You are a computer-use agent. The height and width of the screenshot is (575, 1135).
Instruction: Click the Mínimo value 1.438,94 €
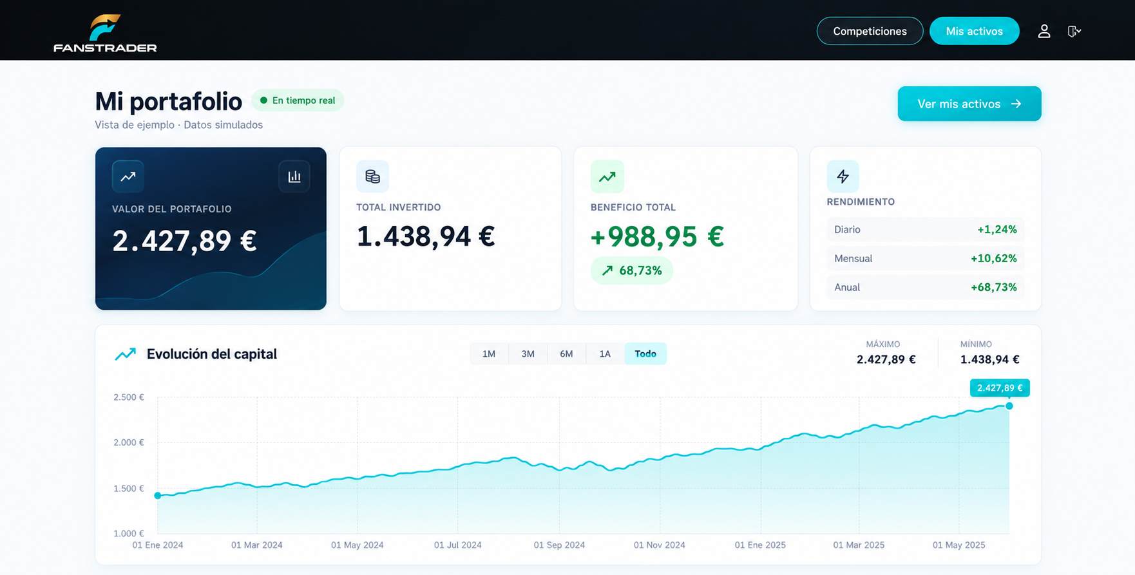point(990,359)
